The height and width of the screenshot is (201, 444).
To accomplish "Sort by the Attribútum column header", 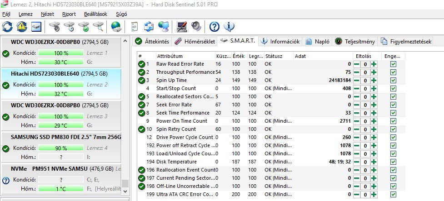I will (x=185, y=56).
